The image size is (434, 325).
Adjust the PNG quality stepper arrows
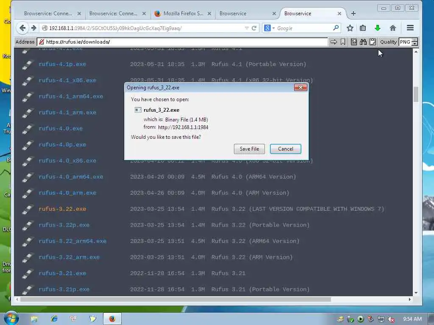click(x=415, y=42)
